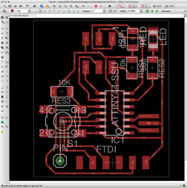Click the MCAD button
Image resolution: width=187 pixels, height=188 pixels.
170,6
